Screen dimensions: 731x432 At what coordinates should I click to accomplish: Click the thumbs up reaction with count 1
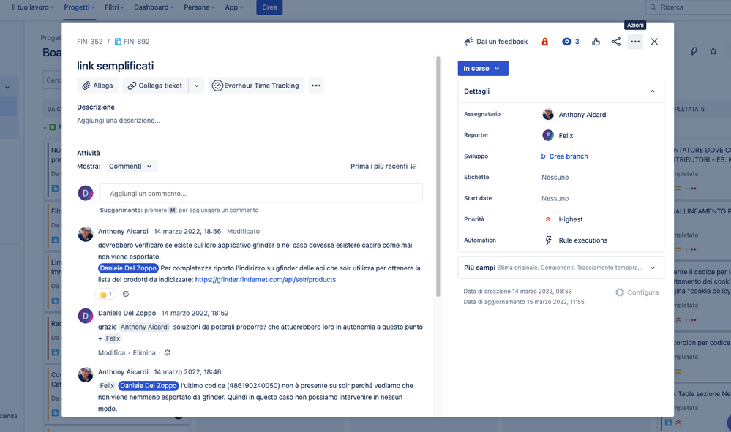point(105,294)
